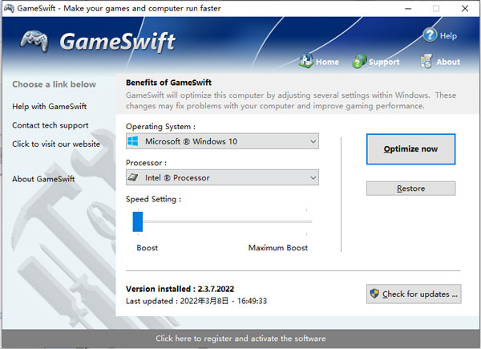Click the Home house icon
The width and height of the screenshot is (481, 349).
tap(306, 60)
